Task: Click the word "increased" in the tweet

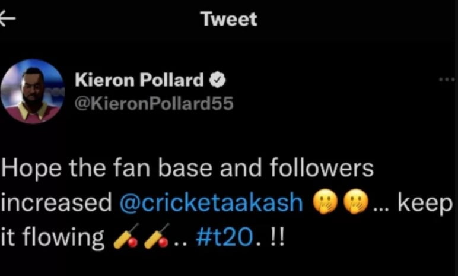Action: (58, 203)
